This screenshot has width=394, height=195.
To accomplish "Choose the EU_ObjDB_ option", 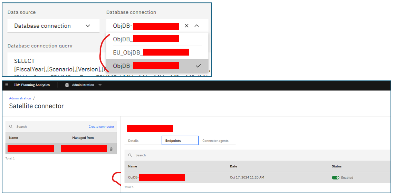I will point(157,52).
